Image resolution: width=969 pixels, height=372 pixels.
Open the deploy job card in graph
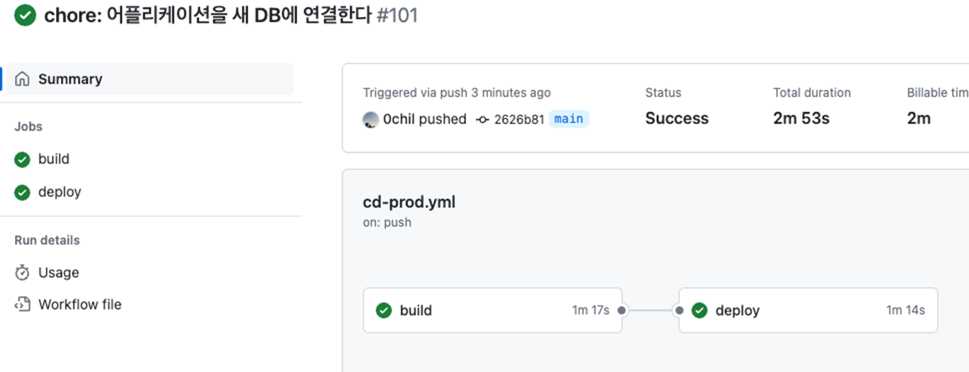808,310
